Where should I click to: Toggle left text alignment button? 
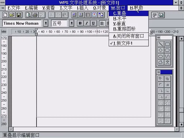102,23
